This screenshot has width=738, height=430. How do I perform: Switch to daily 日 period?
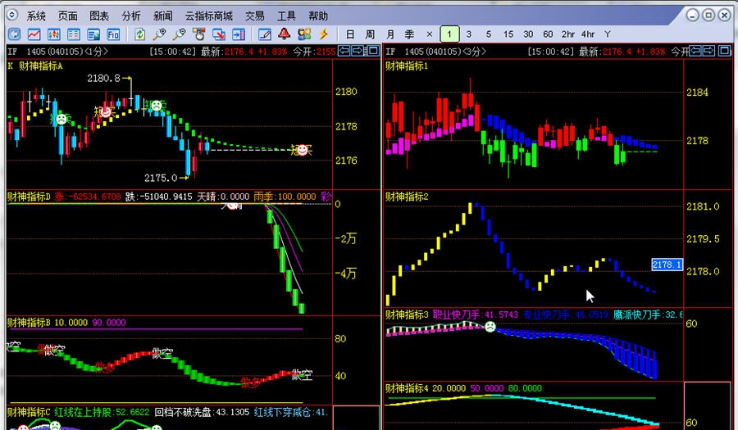[x=350, y=34]
